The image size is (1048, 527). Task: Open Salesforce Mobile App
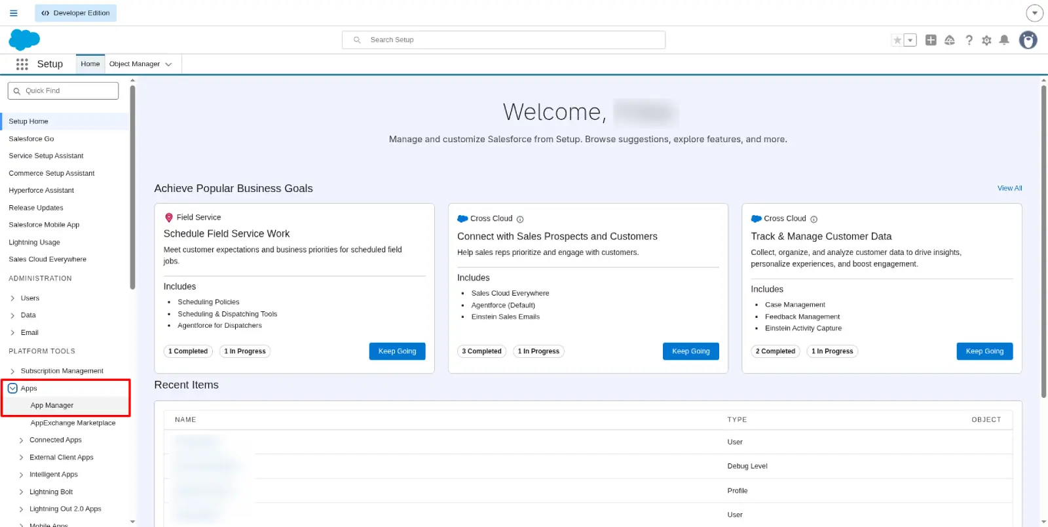click(x=44, y=225)
